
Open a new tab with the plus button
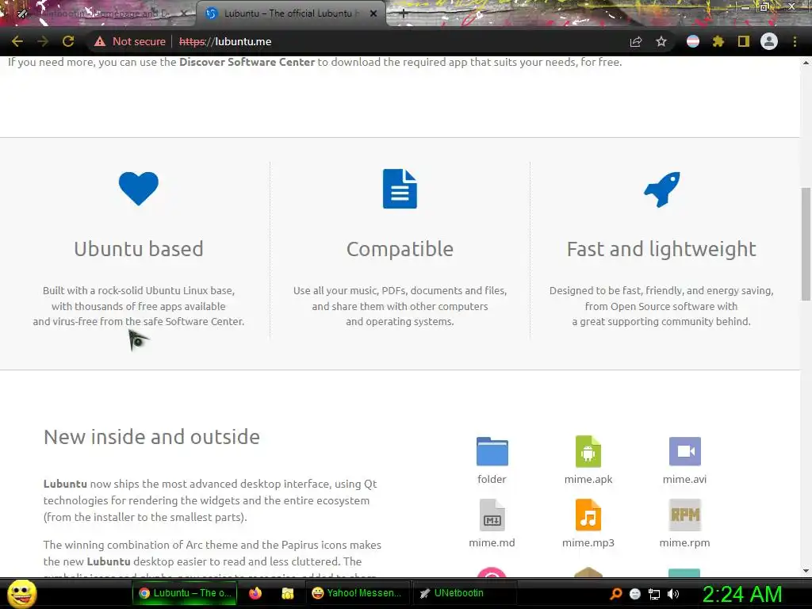pos(404,13)
